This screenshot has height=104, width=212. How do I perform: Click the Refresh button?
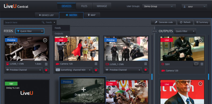click(x=185, y=22)
